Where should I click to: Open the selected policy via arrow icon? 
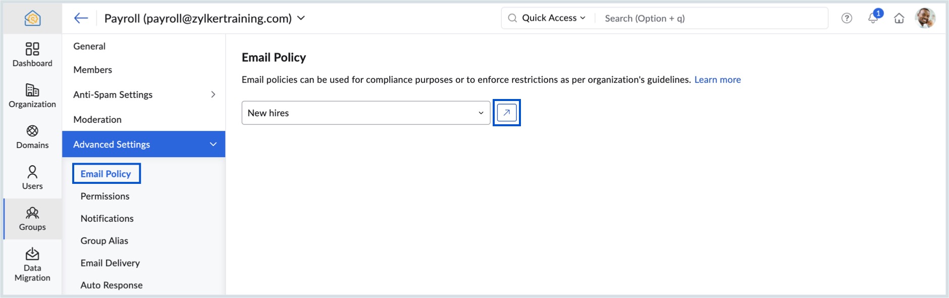pyautogui.click(x=506, y=113)
